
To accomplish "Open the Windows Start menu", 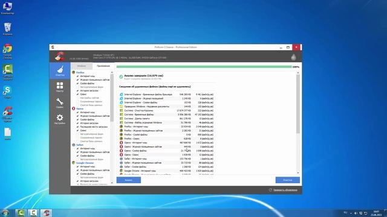I will point(5,213).
